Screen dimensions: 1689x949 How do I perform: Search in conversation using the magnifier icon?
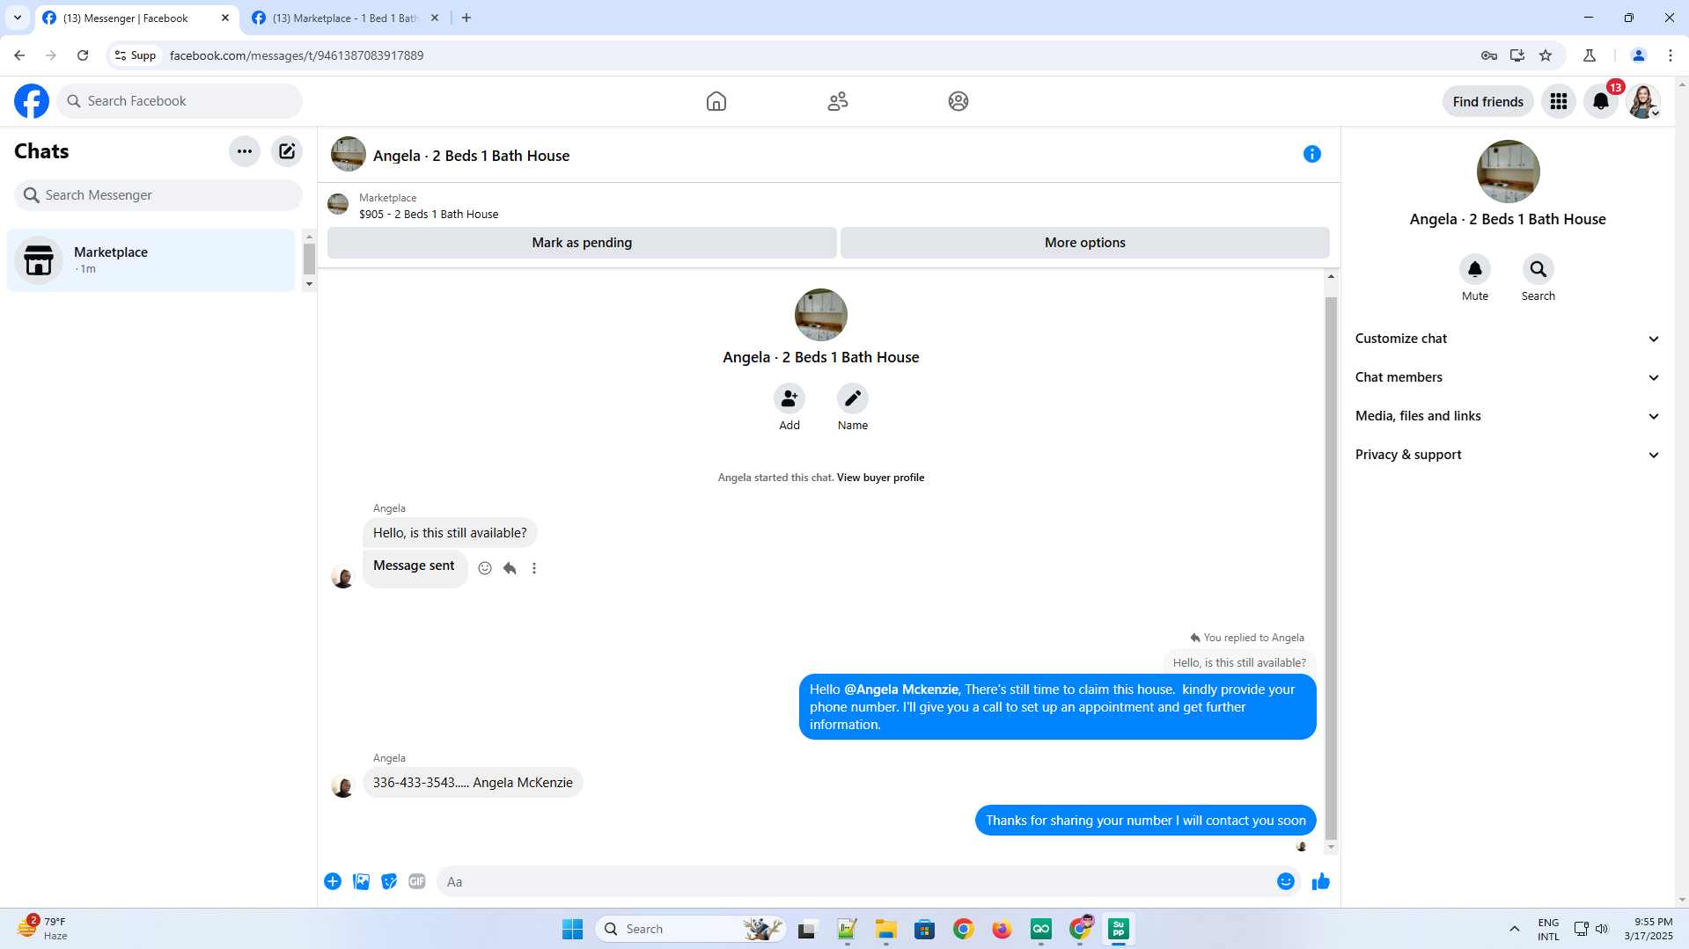click(1538, 269)
